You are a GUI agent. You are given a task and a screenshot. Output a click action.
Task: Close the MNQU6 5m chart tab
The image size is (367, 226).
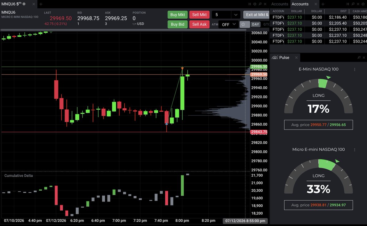[x=34, y=4]
